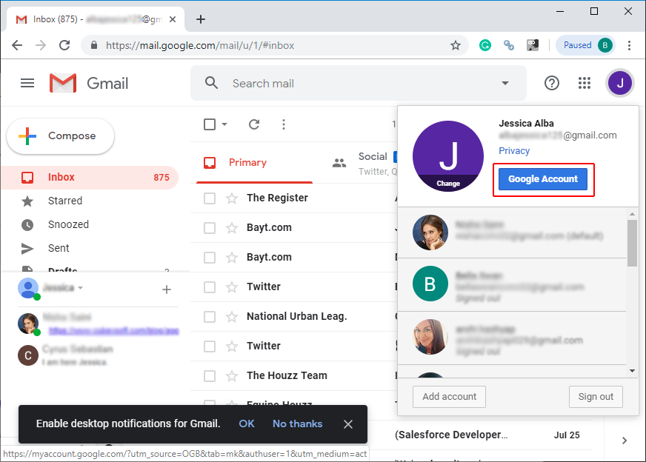Open the Privacy link

(x=514, y=151)
